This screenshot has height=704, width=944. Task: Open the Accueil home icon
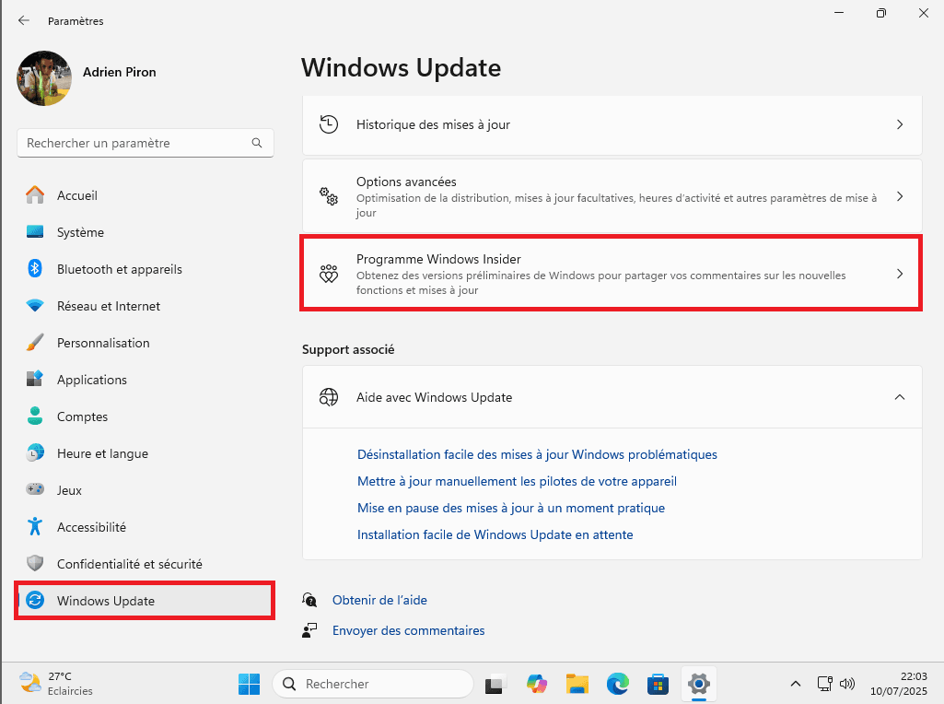click(x=35, y=195)
